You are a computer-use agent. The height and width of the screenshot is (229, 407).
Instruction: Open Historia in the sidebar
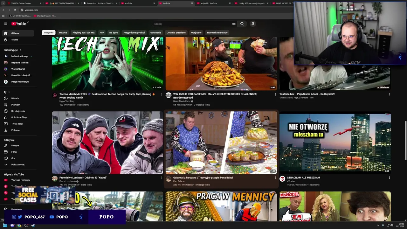click(18, 98)
